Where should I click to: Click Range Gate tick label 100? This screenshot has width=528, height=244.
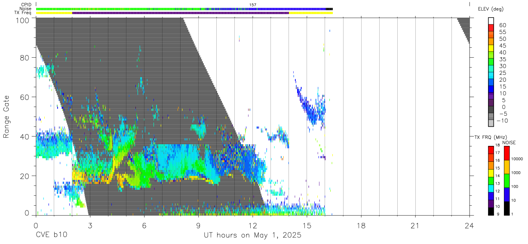click(x=22, y=20)
